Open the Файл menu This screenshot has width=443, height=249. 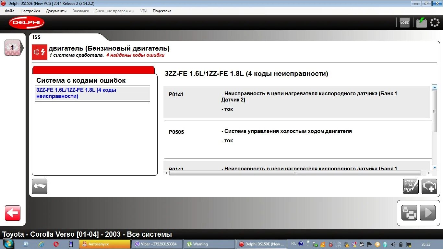point(10,11)
